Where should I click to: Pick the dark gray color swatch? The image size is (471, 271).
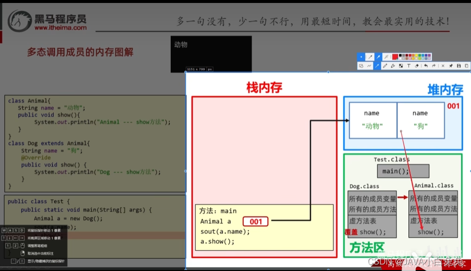point(404,55)
